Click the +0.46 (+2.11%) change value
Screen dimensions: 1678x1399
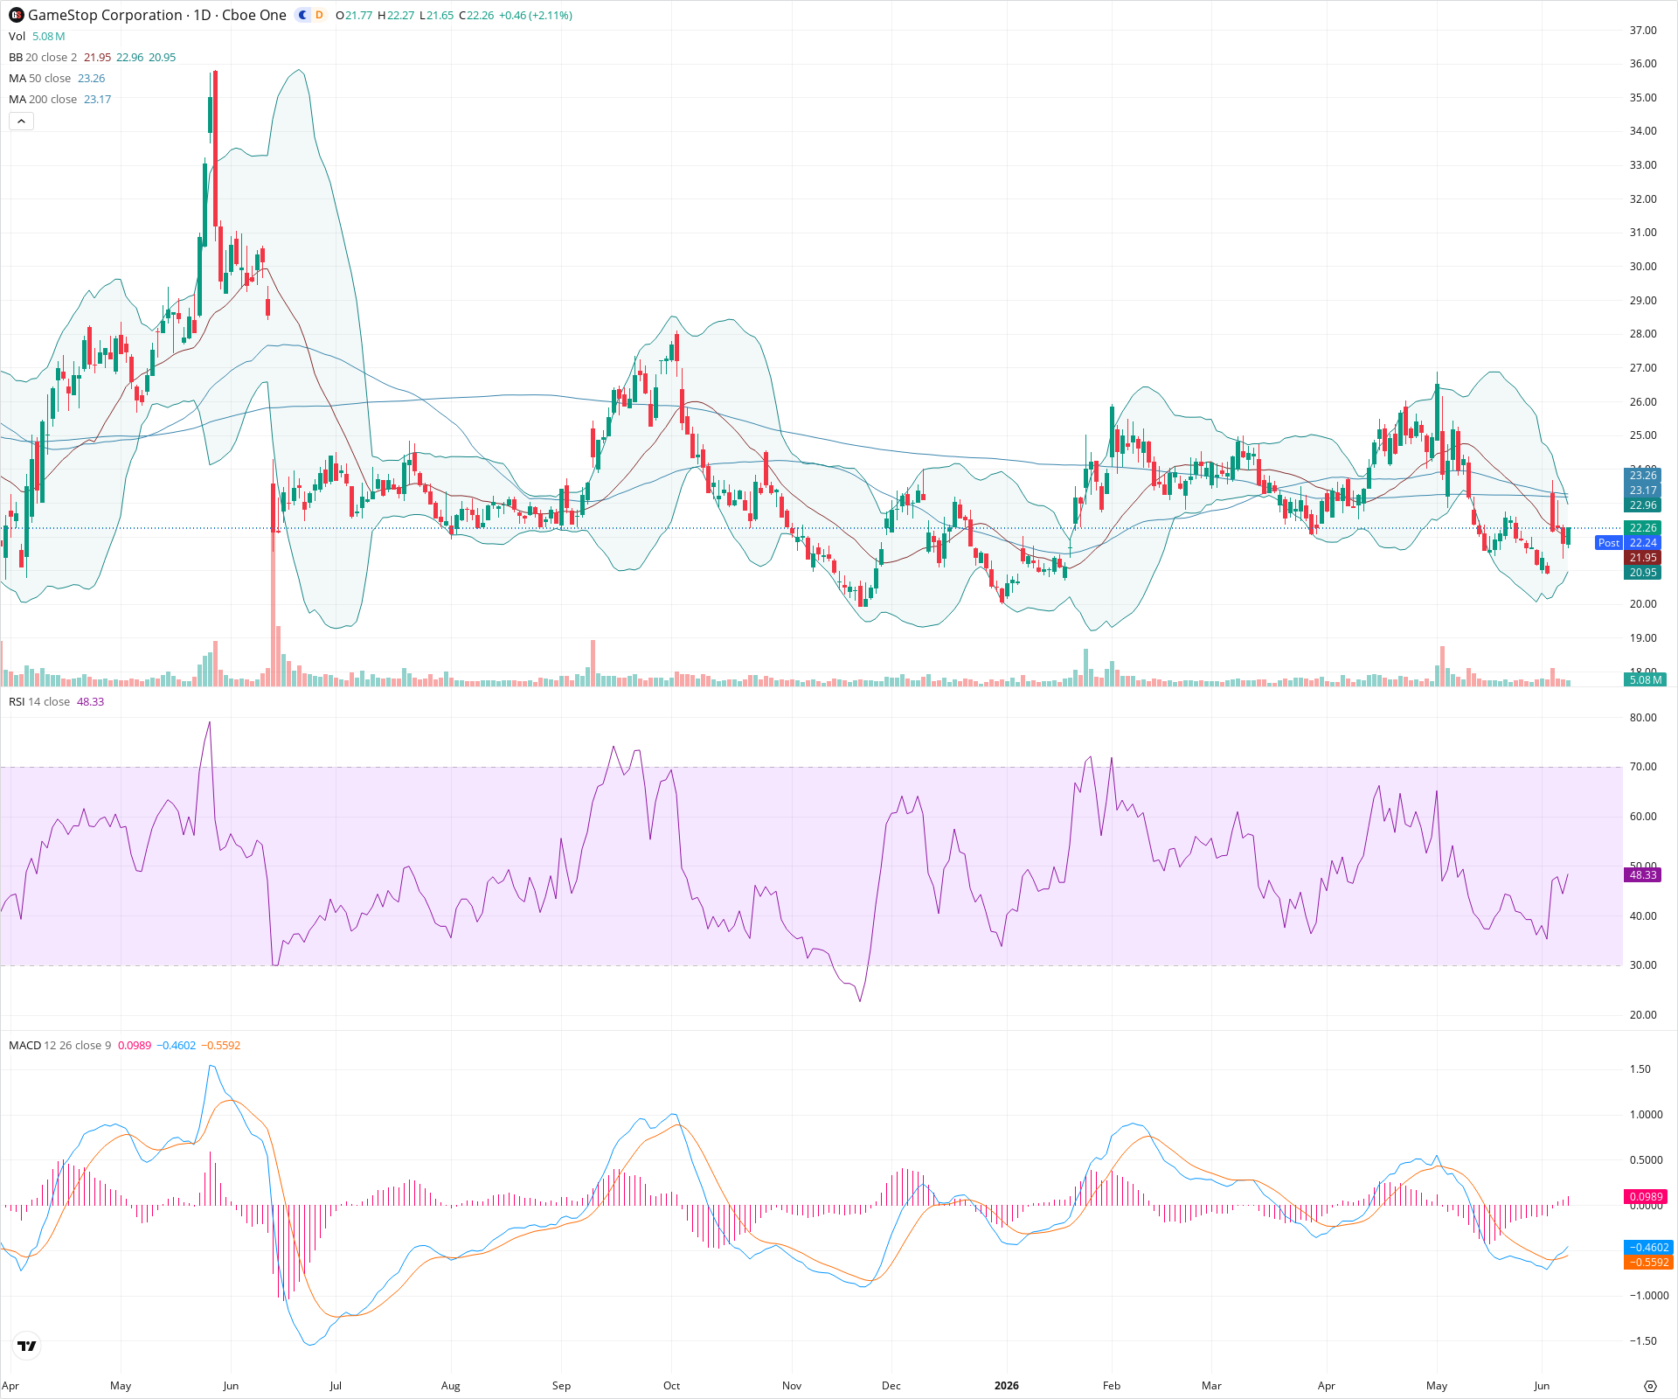535,16
